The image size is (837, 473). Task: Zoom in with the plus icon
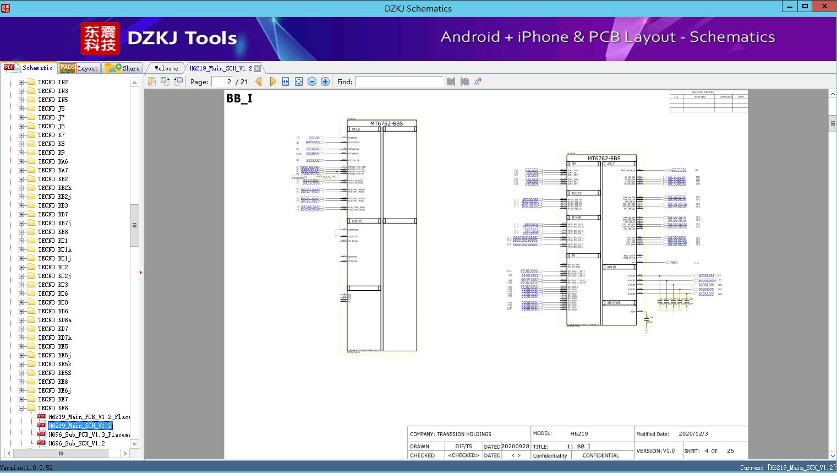point(325,81)
